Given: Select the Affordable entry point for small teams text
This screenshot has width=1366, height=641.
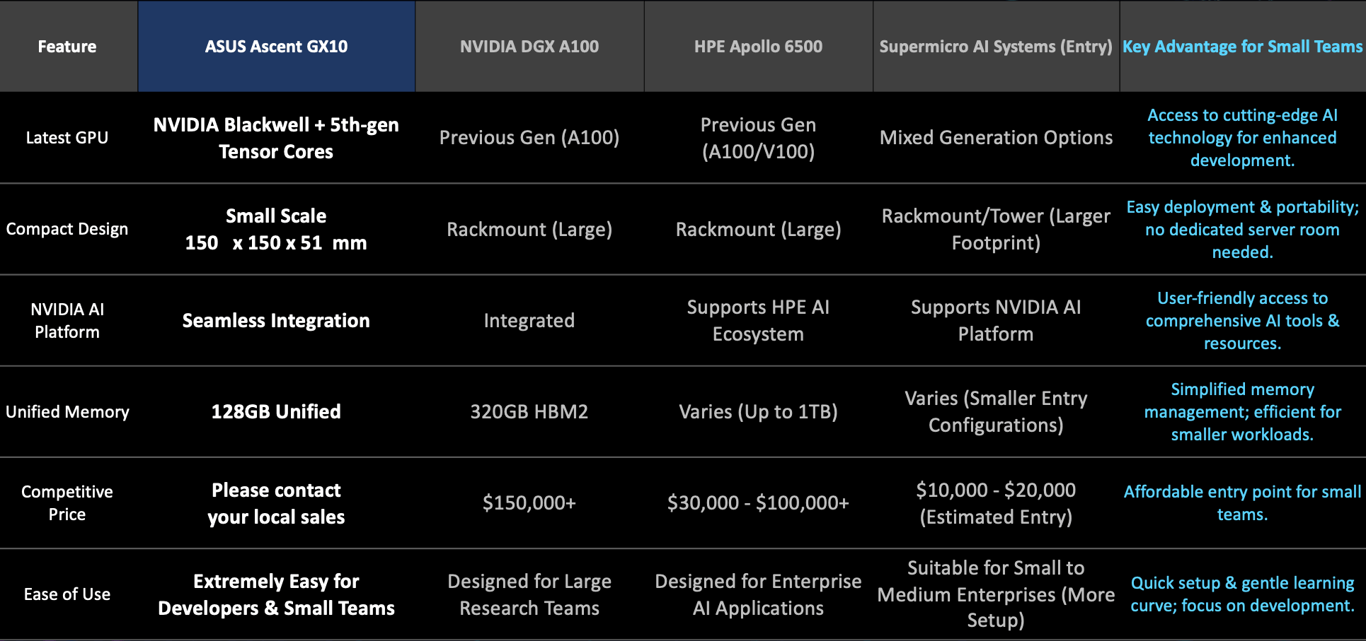Looking at the screenshot, I should tap(1242, 503).
